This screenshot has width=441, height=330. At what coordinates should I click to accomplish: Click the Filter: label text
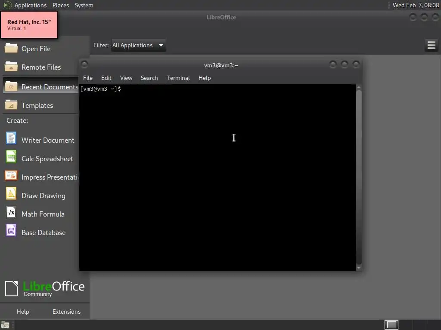coord(101,45)
